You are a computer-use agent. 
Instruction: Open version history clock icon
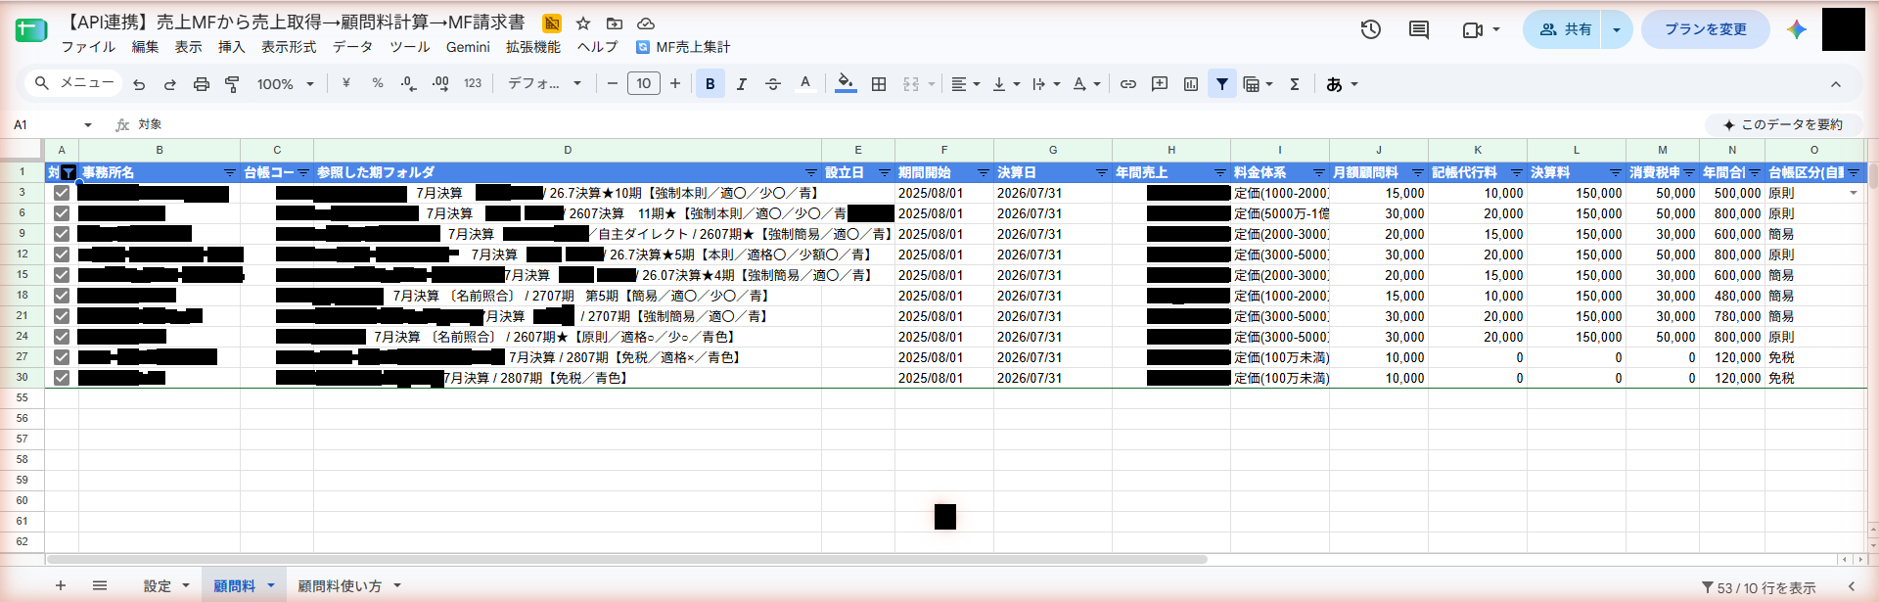pyautogui.click(x=1371, y=29)
